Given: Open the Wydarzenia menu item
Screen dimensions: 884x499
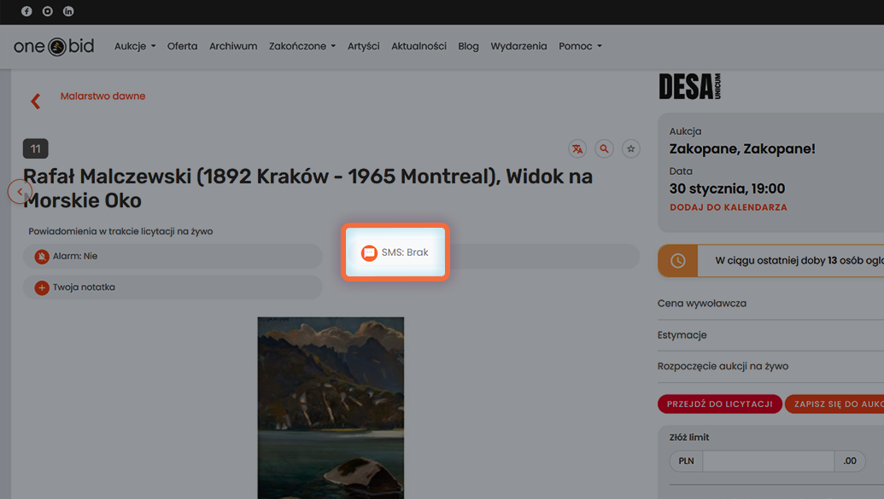Looking at the screenshot, I should 518,46.
